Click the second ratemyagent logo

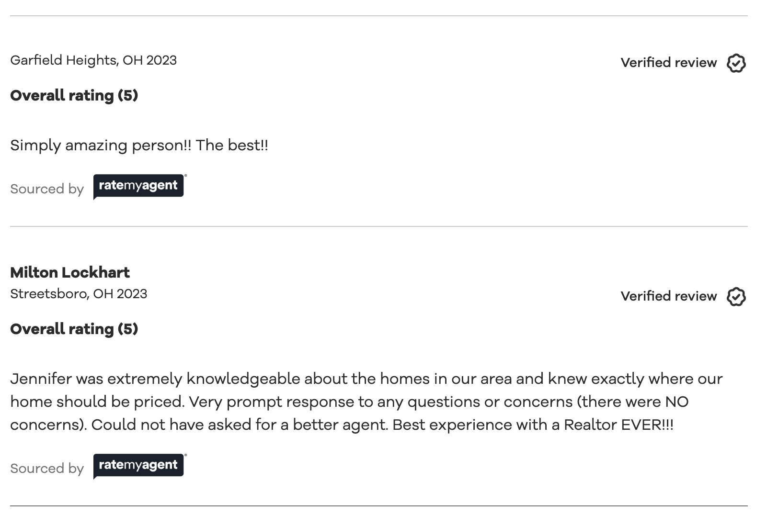tap(138, 466)
